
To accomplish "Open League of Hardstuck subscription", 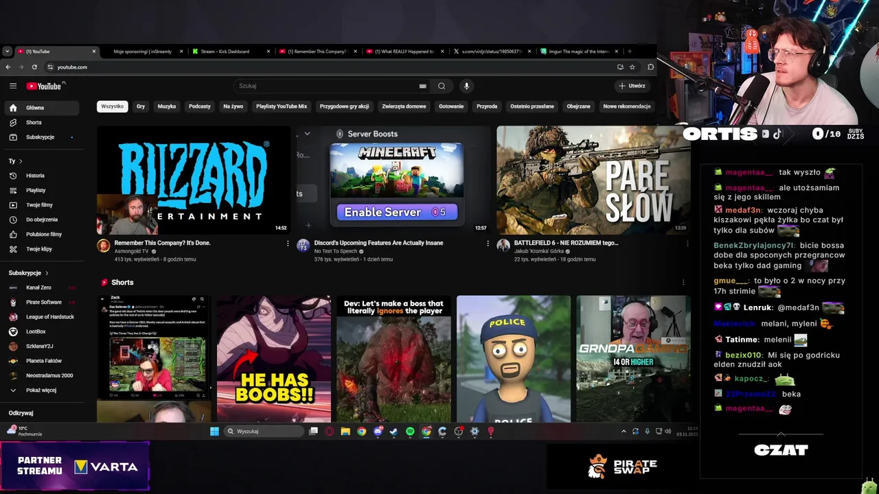I will (x=43, y=317).
